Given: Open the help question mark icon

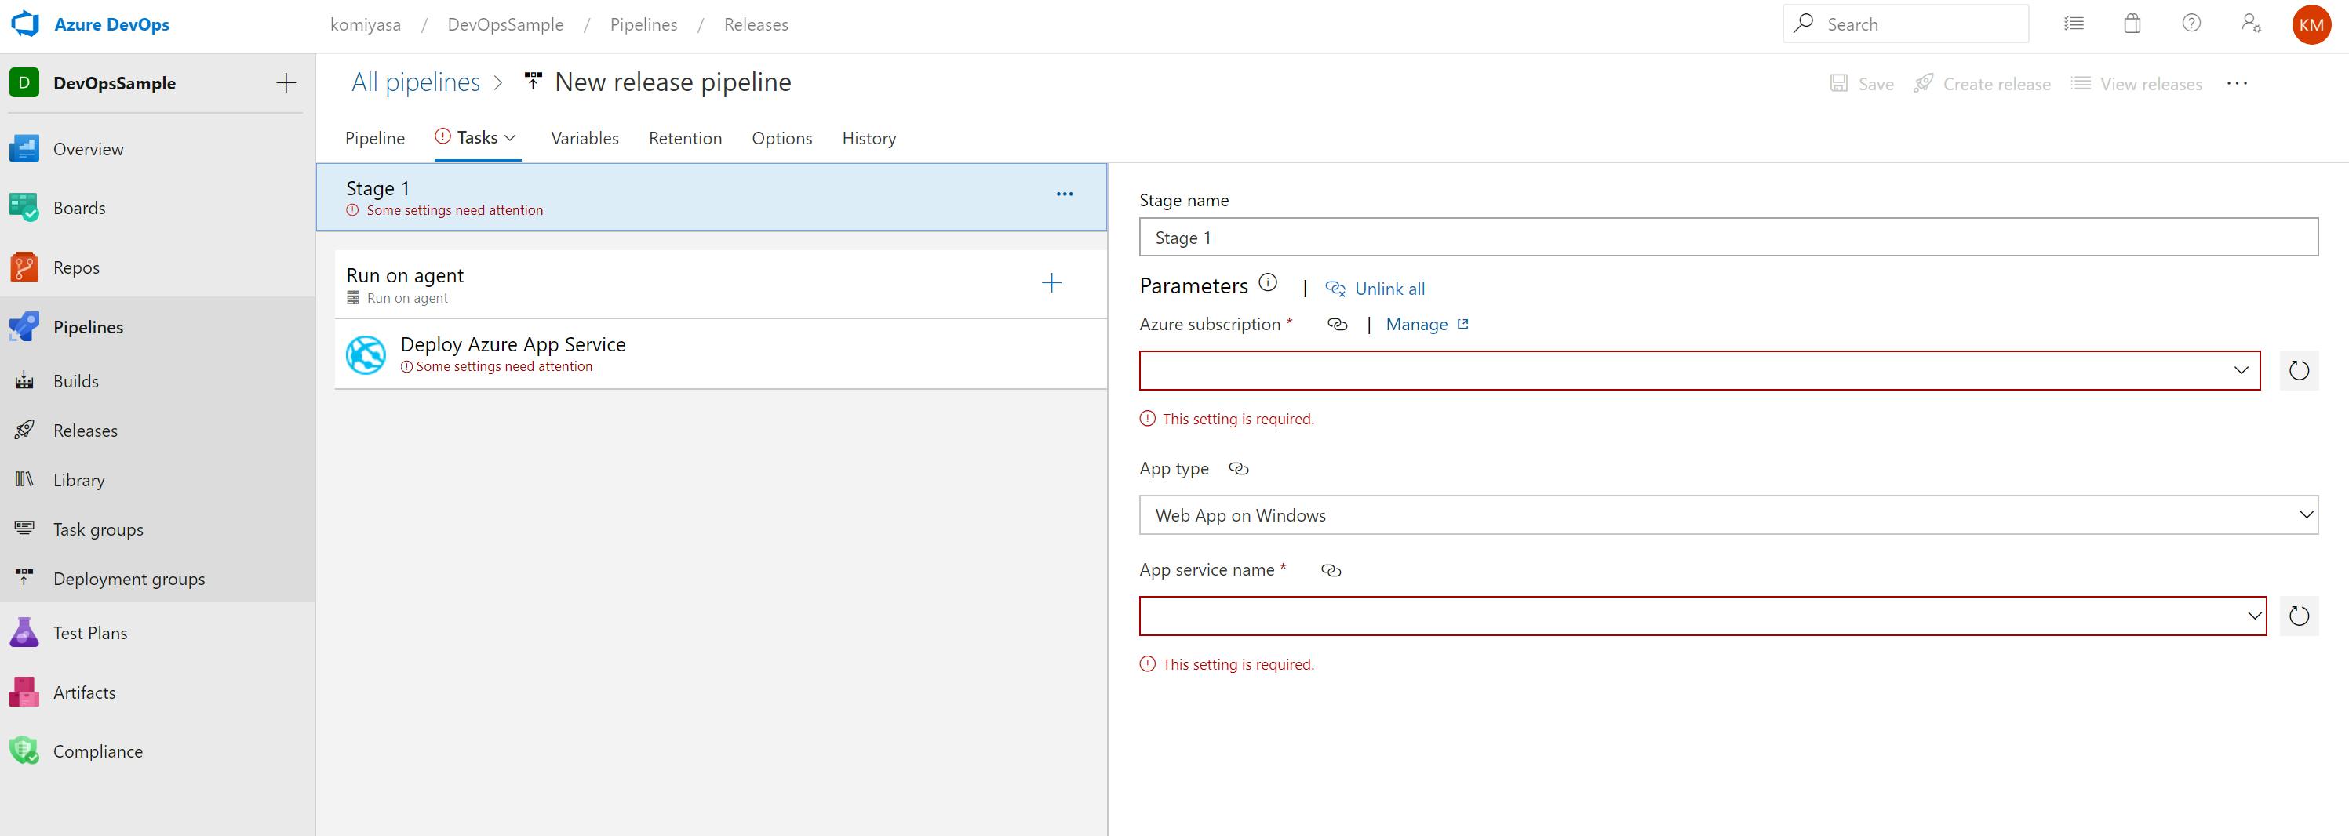Looking at the screenshot, I should coord(2191,24).
